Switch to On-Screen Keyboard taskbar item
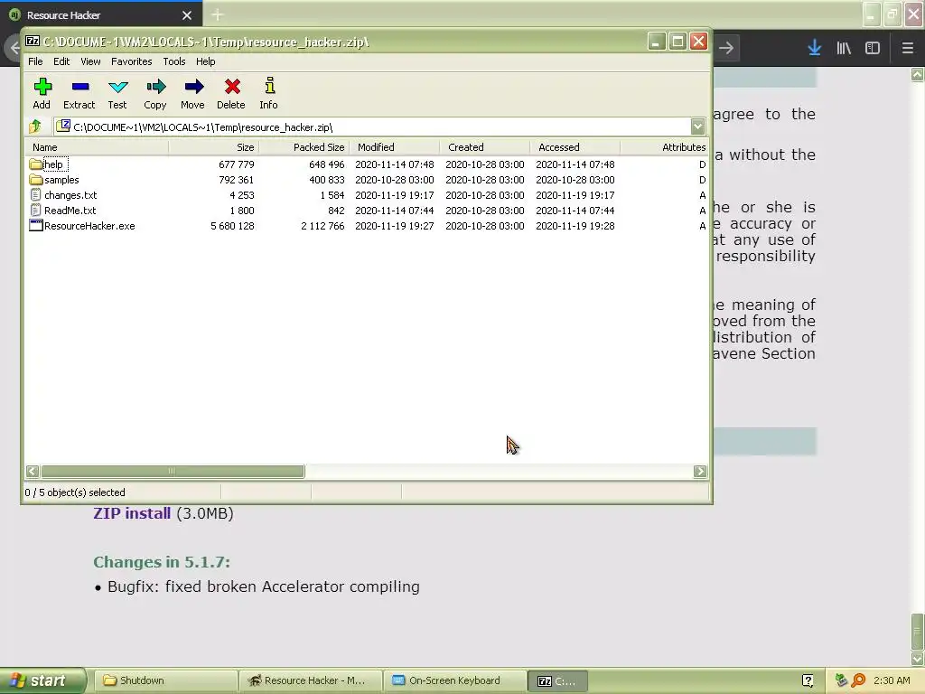The image size is (925, 694). click(x=454, y=680)
